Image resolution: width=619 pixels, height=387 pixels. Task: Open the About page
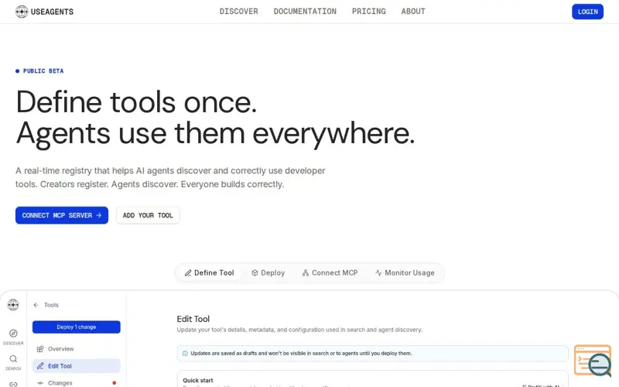pos(413,12)
